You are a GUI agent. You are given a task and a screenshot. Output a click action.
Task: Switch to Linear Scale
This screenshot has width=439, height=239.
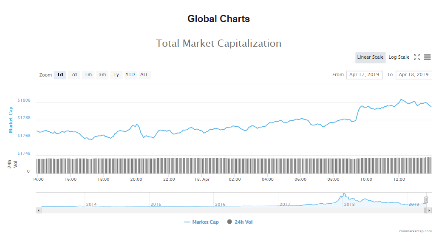[370, 57]
